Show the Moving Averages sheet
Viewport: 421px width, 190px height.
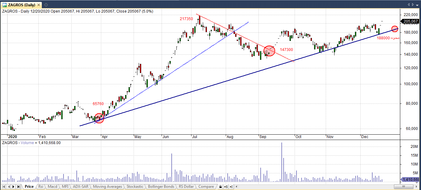click(x=108, y=187)
